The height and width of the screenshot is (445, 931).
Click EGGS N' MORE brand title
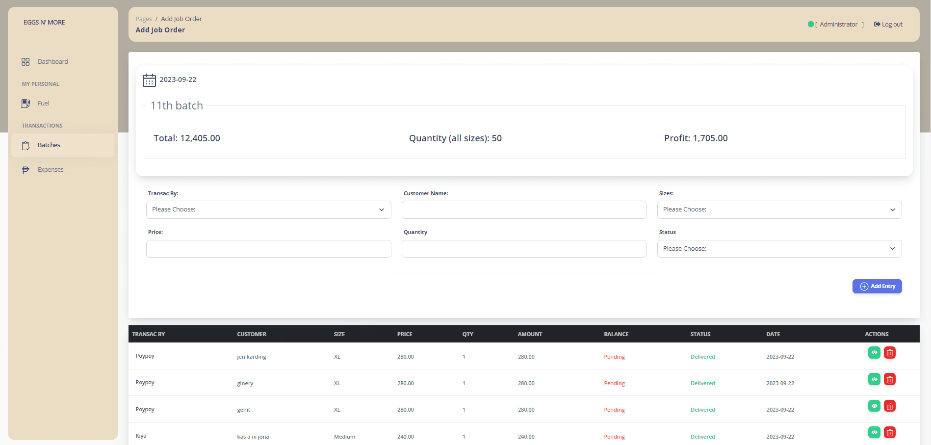coord(44,23)
